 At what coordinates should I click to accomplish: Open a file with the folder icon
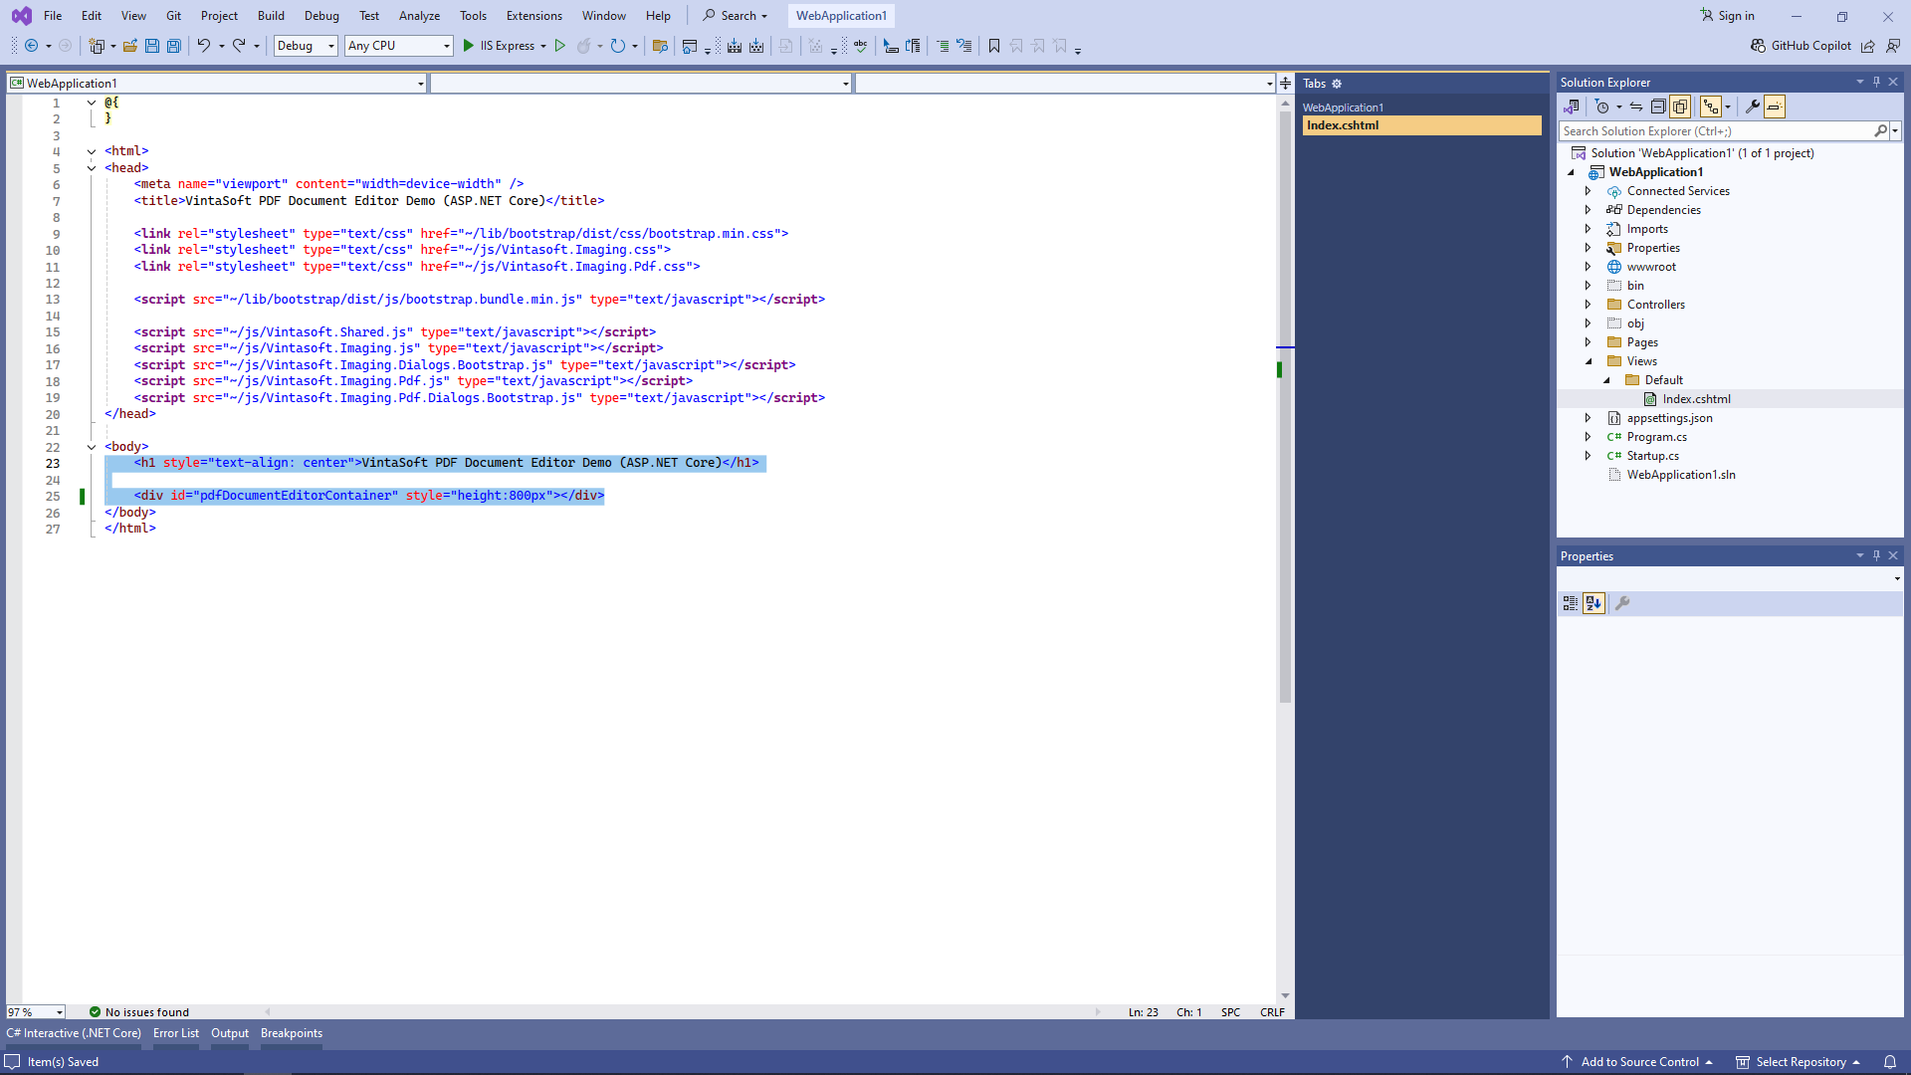click(130, 46)
